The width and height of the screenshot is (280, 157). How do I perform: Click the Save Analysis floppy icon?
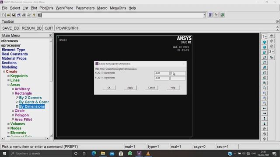tap(14, 15)
